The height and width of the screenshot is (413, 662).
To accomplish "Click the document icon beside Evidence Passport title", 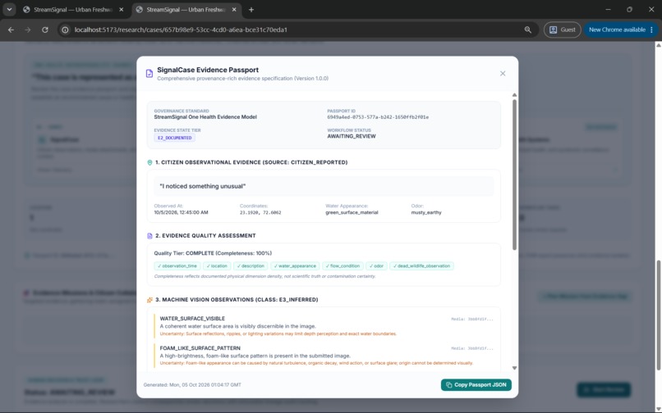I will (149, 74).
